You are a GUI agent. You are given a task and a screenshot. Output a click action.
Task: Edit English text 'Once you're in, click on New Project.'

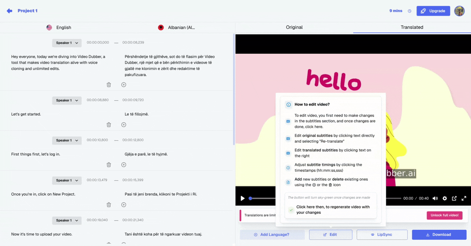[43, 194]
